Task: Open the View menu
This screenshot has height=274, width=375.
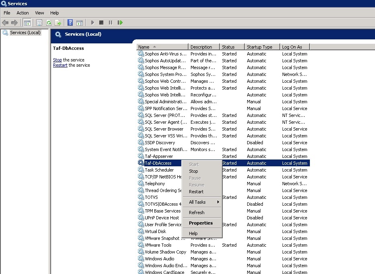Action: pos(39,13)
